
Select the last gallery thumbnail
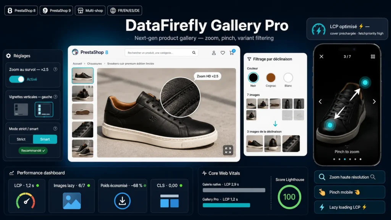point(82,148)
